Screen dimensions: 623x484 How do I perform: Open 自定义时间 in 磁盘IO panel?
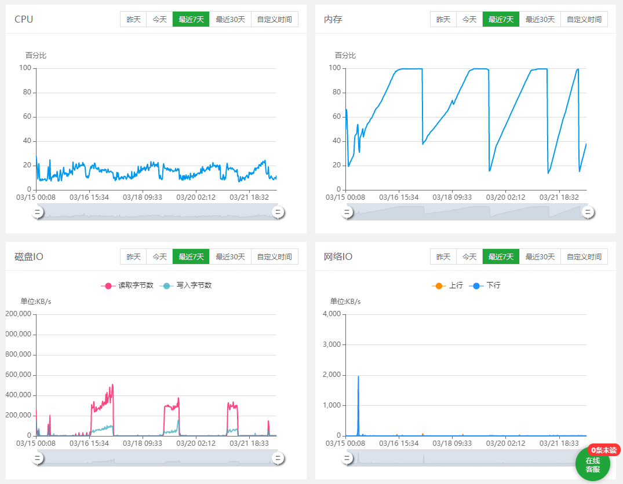pyautogui.click(x=275, y=257)
